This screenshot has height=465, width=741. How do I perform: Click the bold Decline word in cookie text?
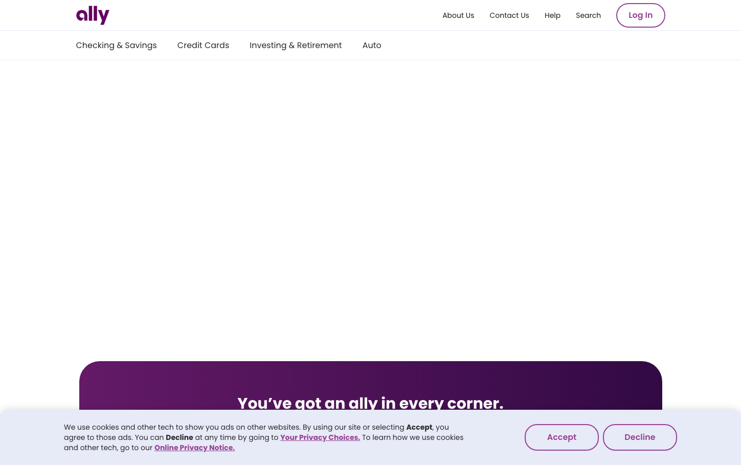pos(179,437)
